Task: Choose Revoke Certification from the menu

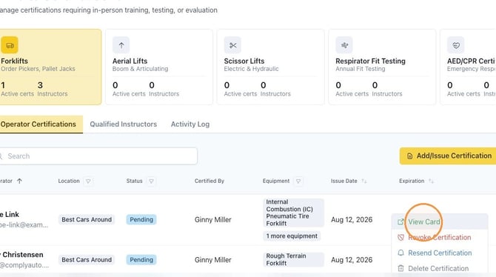Action: click(440, 238)
